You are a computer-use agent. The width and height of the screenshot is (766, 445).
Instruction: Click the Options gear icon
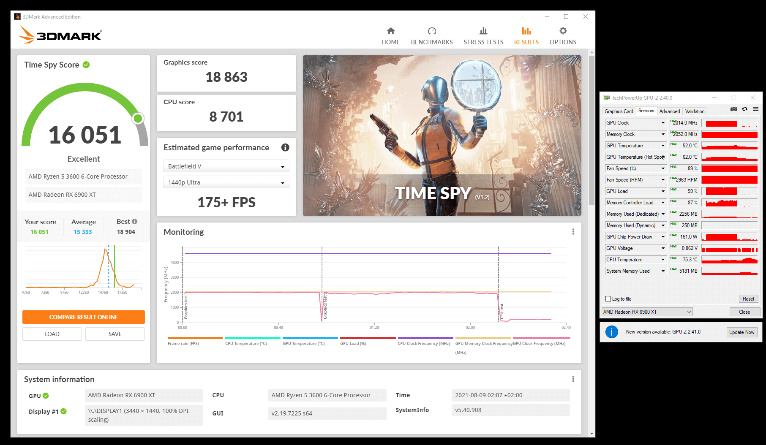tap(563, 31)
